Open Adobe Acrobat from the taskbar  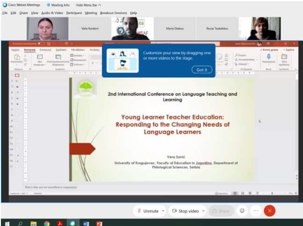60,223
